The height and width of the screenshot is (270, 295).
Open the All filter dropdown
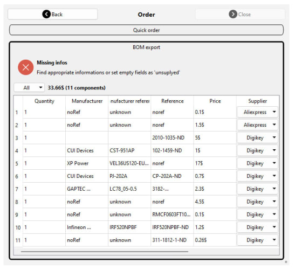(29, 88)
